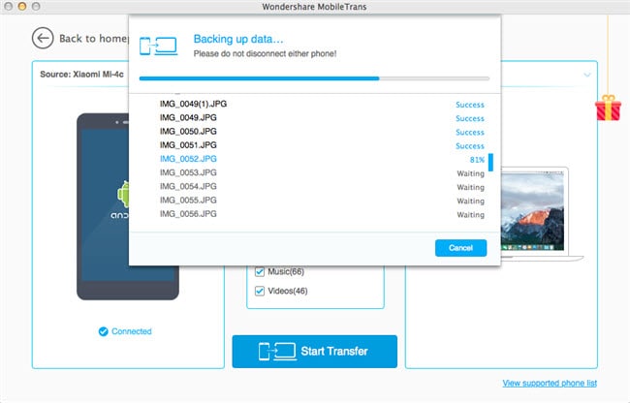Click the Back to home arrow icon
This screenshot has height=403, width=630.
coord(43,38)
